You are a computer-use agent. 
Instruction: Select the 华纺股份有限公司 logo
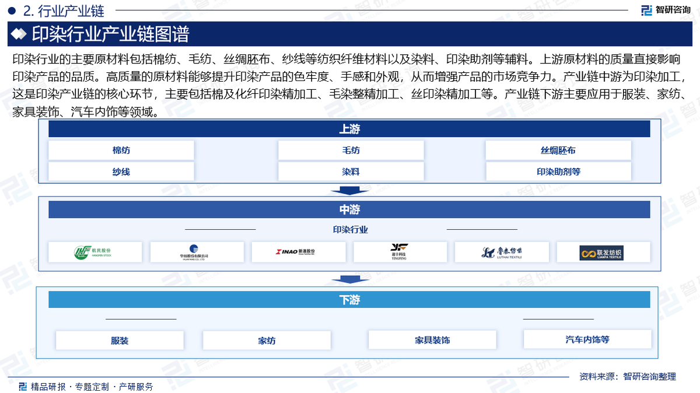(197, 252)
